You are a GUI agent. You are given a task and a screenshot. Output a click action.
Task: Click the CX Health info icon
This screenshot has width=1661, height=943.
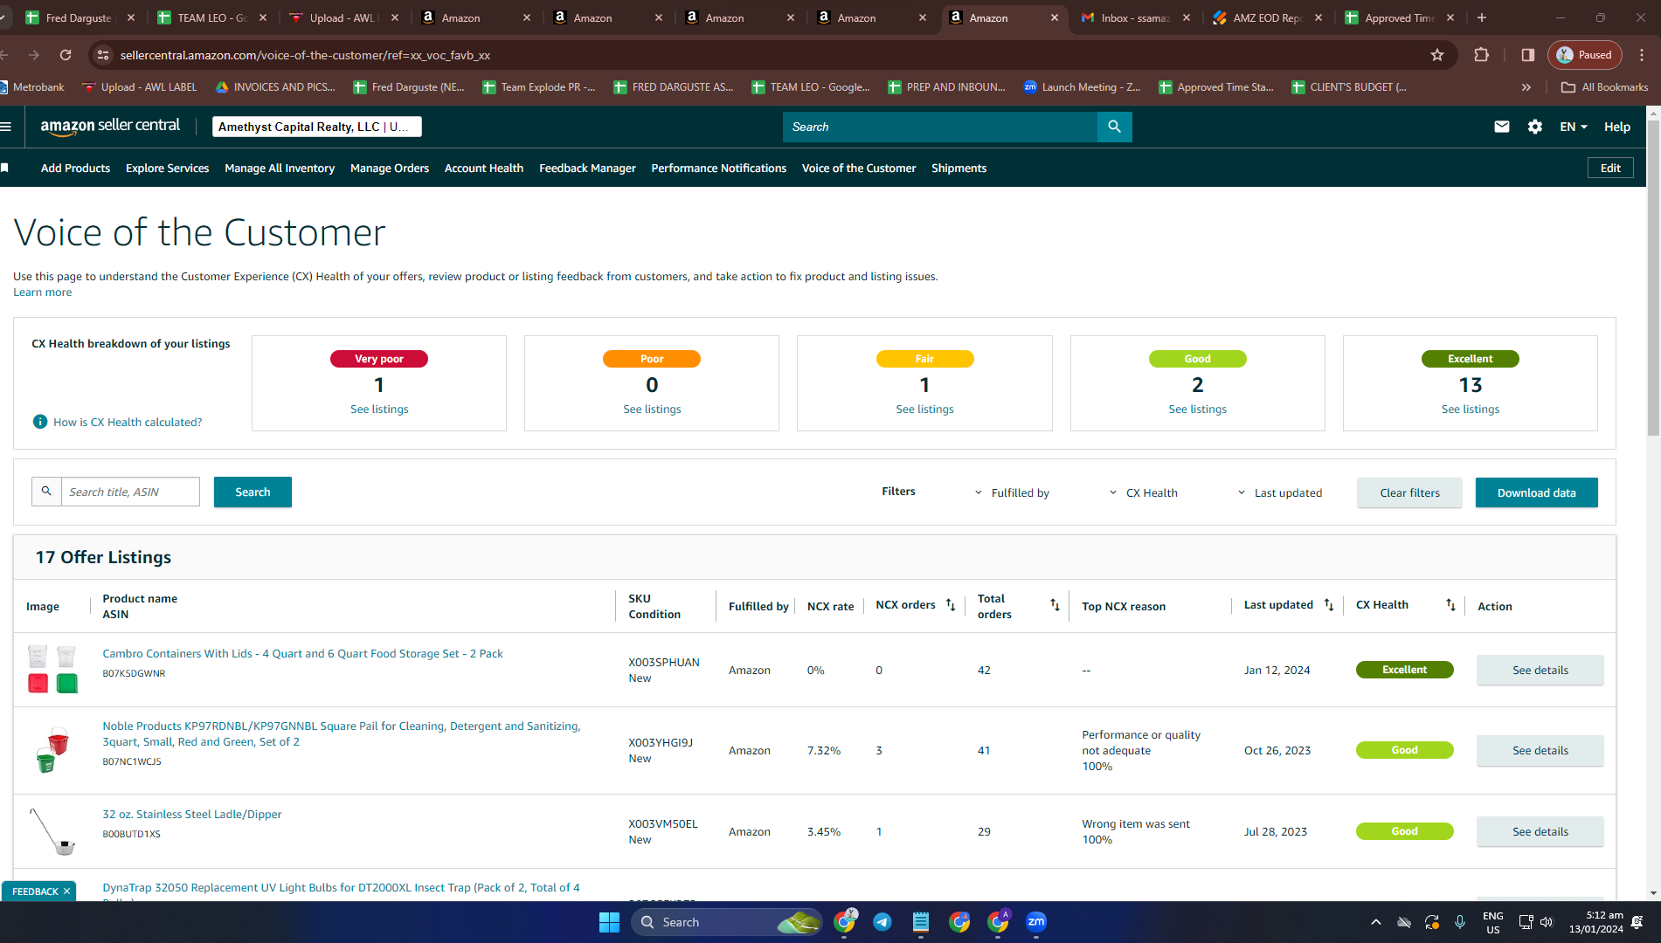(40, 422)
